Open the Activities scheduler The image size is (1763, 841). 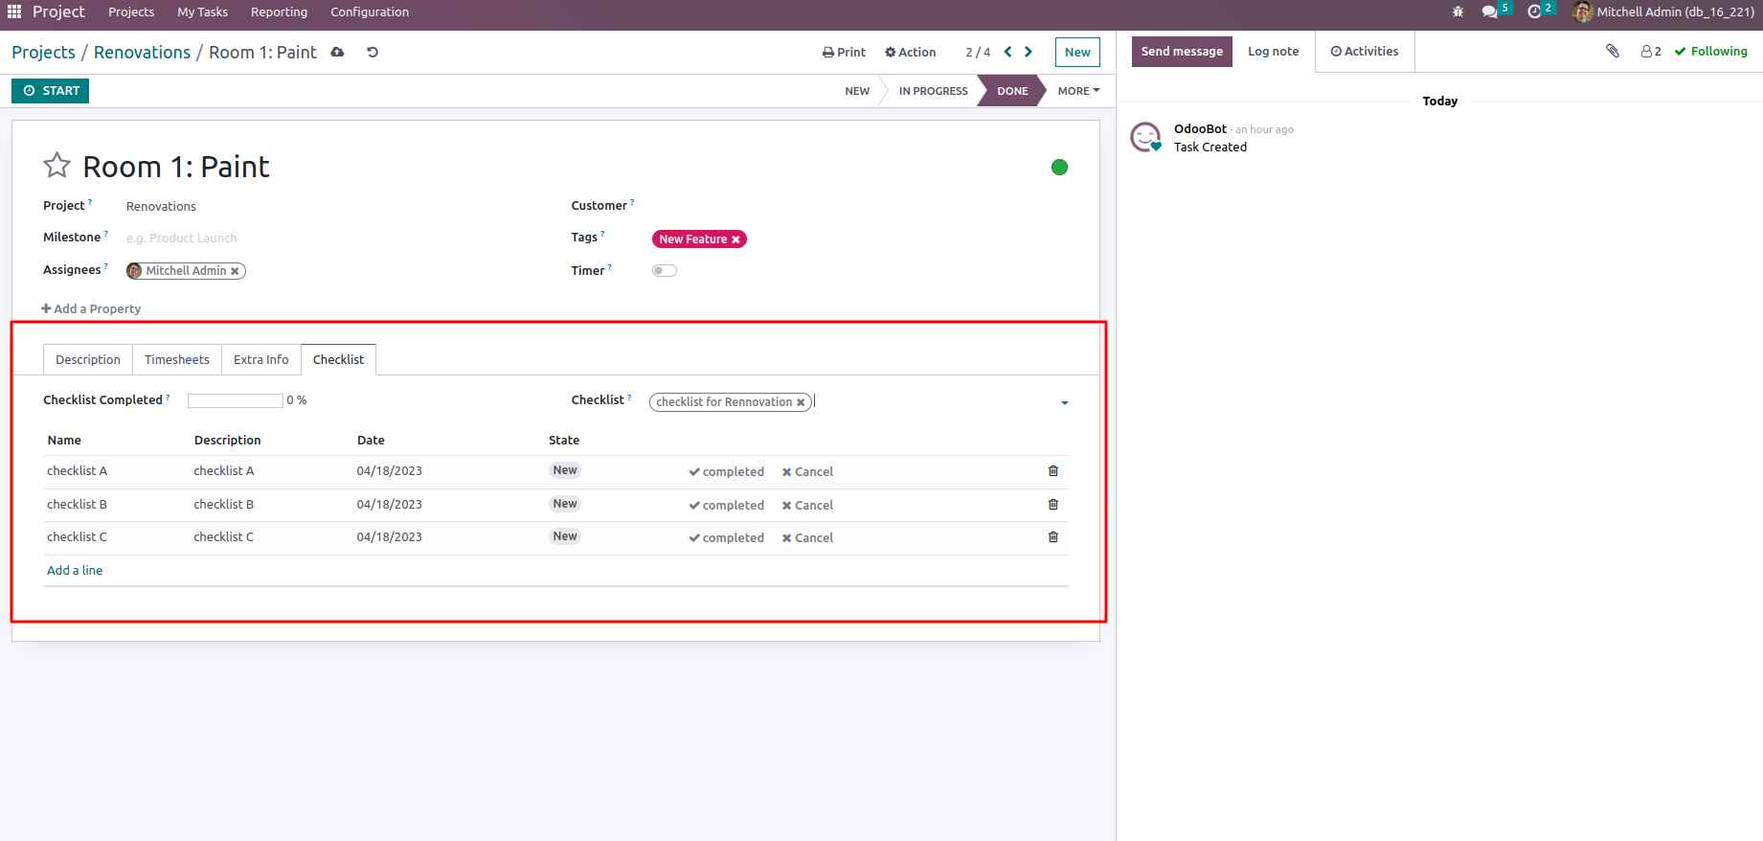(x=1365, y=52)
